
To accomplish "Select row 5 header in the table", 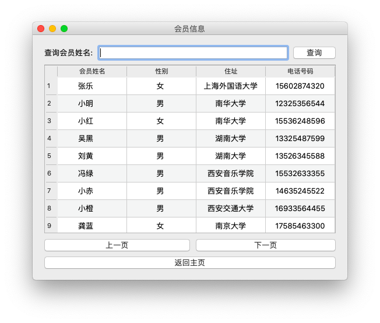I will pos(51,156).
